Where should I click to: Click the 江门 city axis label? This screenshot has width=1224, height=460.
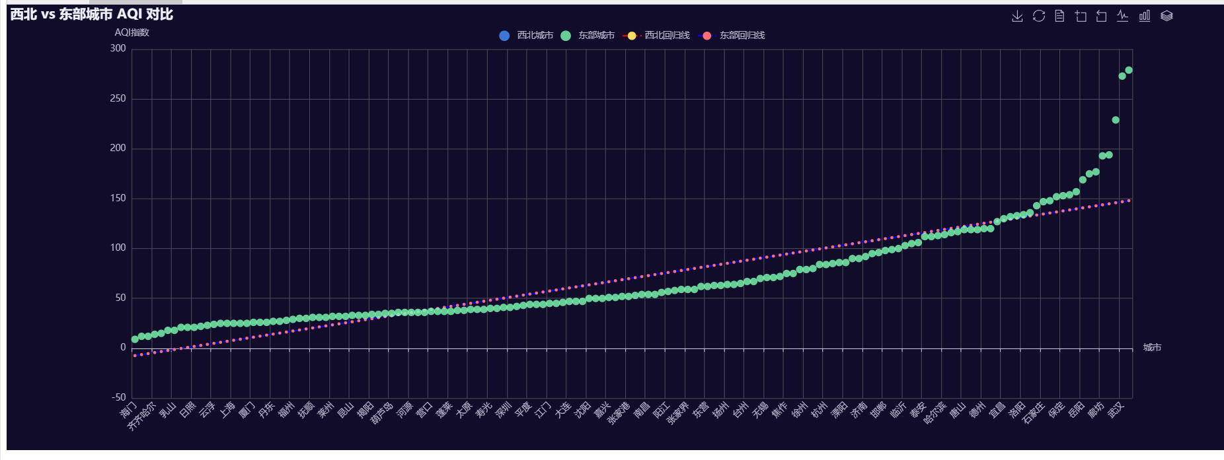(x=542, y=410)
